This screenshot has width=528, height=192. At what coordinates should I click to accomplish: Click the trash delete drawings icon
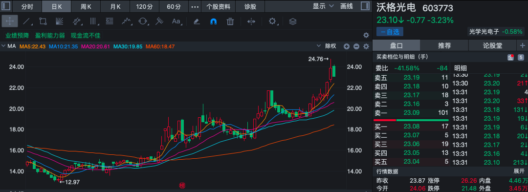pyautogui.click(x=230, y=21)
